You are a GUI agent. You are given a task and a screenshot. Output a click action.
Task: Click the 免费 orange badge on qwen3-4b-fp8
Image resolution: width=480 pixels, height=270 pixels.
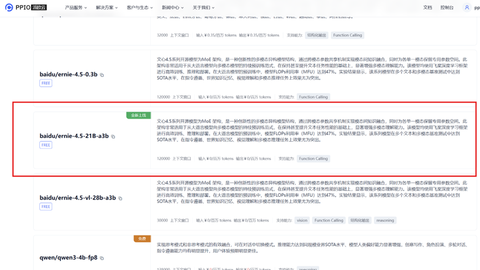(x=142, y=238)
